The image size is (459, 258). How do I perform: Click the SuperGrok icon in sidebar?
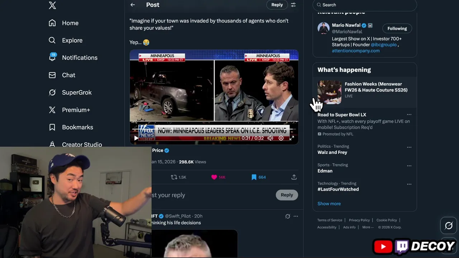(52, 92)
